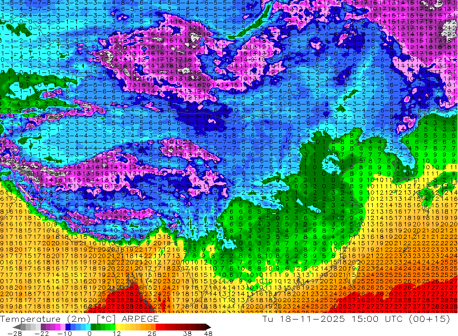Click the bright red legend swatch above 26
The height and width of the screenshot is (336, 458).
[158, 327]
